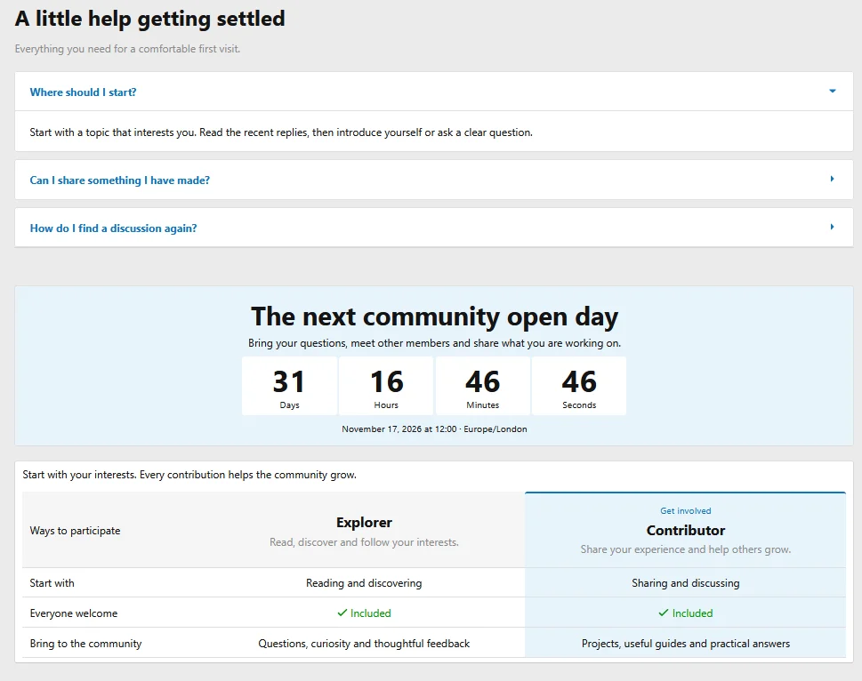Click the Days countdown box
The height and width of the screenshot is (681, 862).
(x=290, y=386)
